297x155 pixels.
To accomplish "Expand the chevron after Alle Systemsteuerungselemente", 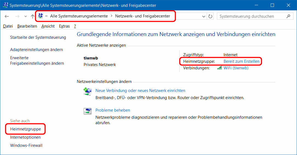I will (111, 16).
